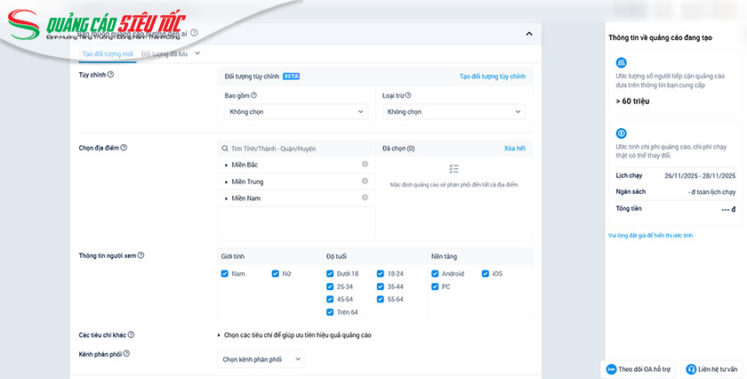Screen dimensions: 747x379
Task: Click the help icon next to Các tiêu chí khác
Action: pyautogui.click(x=131, y=335)
